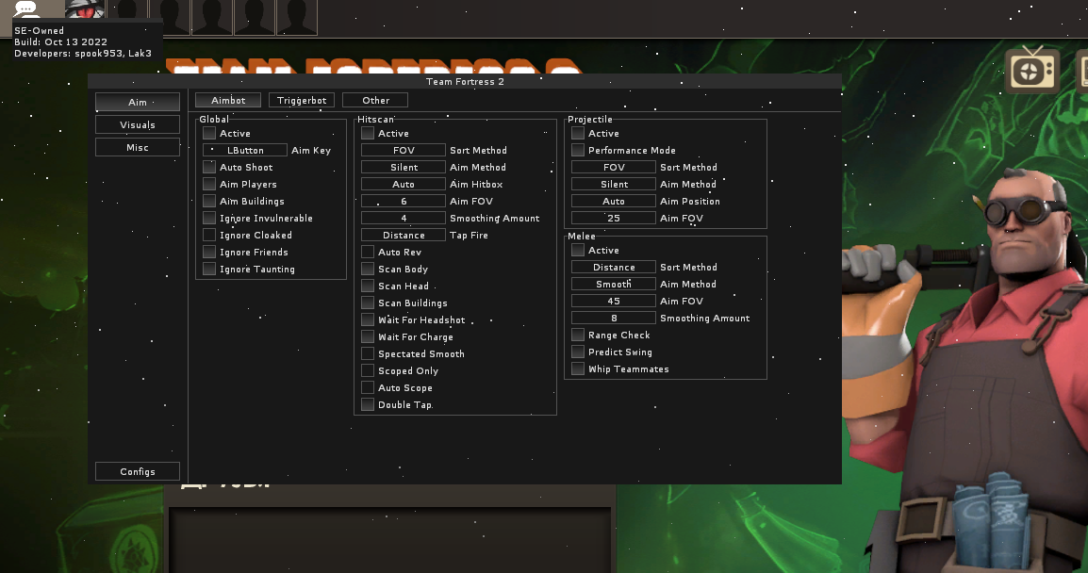Enable Hitscan Active checkbox

368,133
